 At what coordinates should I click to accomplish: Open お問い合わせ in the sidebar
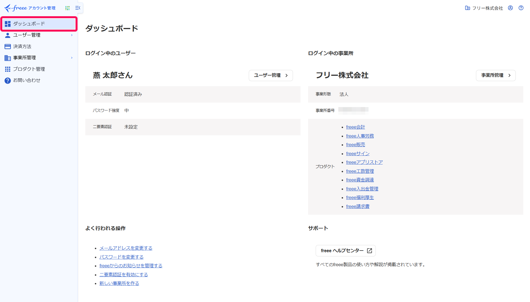(x=39, y=81)
